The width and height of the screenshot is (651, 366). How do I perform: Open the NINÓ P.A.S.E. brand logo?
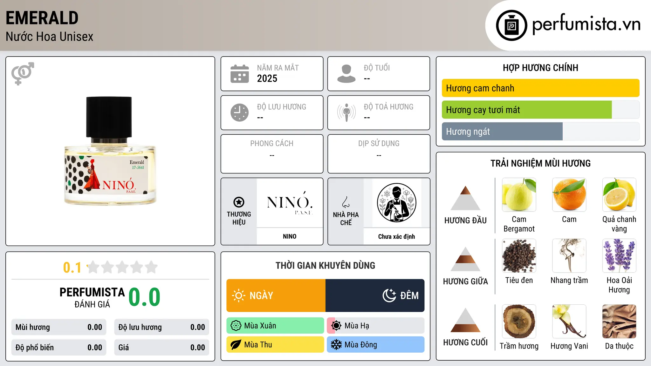[x=290, y=203]
